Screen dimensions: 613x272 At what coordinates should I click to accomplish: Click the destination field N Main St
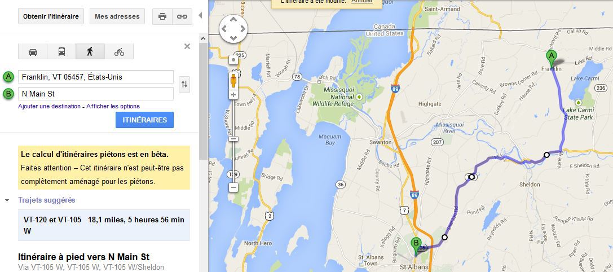[x=96, y=94]
